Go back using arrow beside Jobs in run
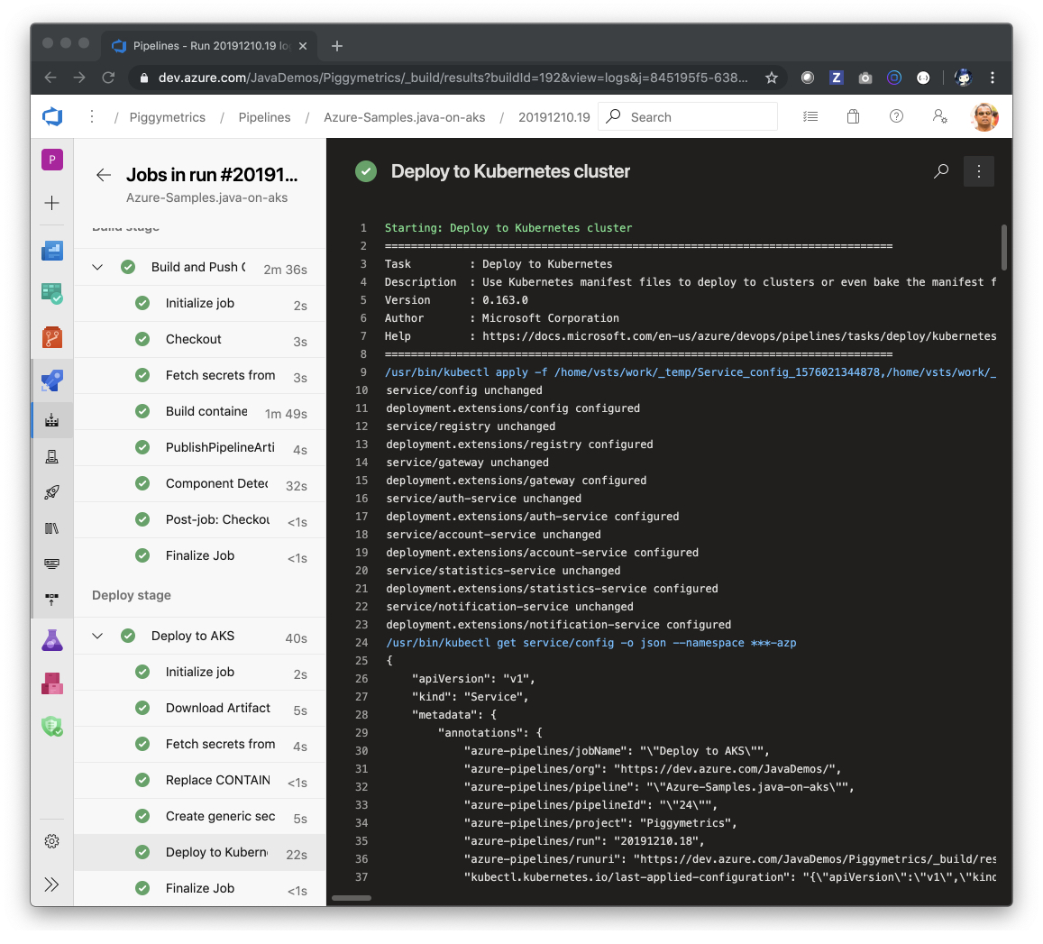Image resolution: width=1043 pixels, height=944 pixels. click(x=103, y=175)
